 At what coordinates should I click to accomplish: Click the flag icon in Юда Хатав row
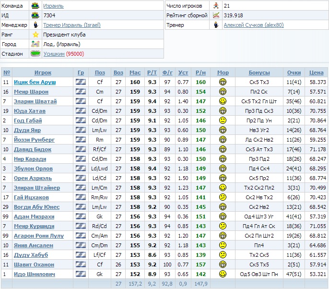point(81,111)
